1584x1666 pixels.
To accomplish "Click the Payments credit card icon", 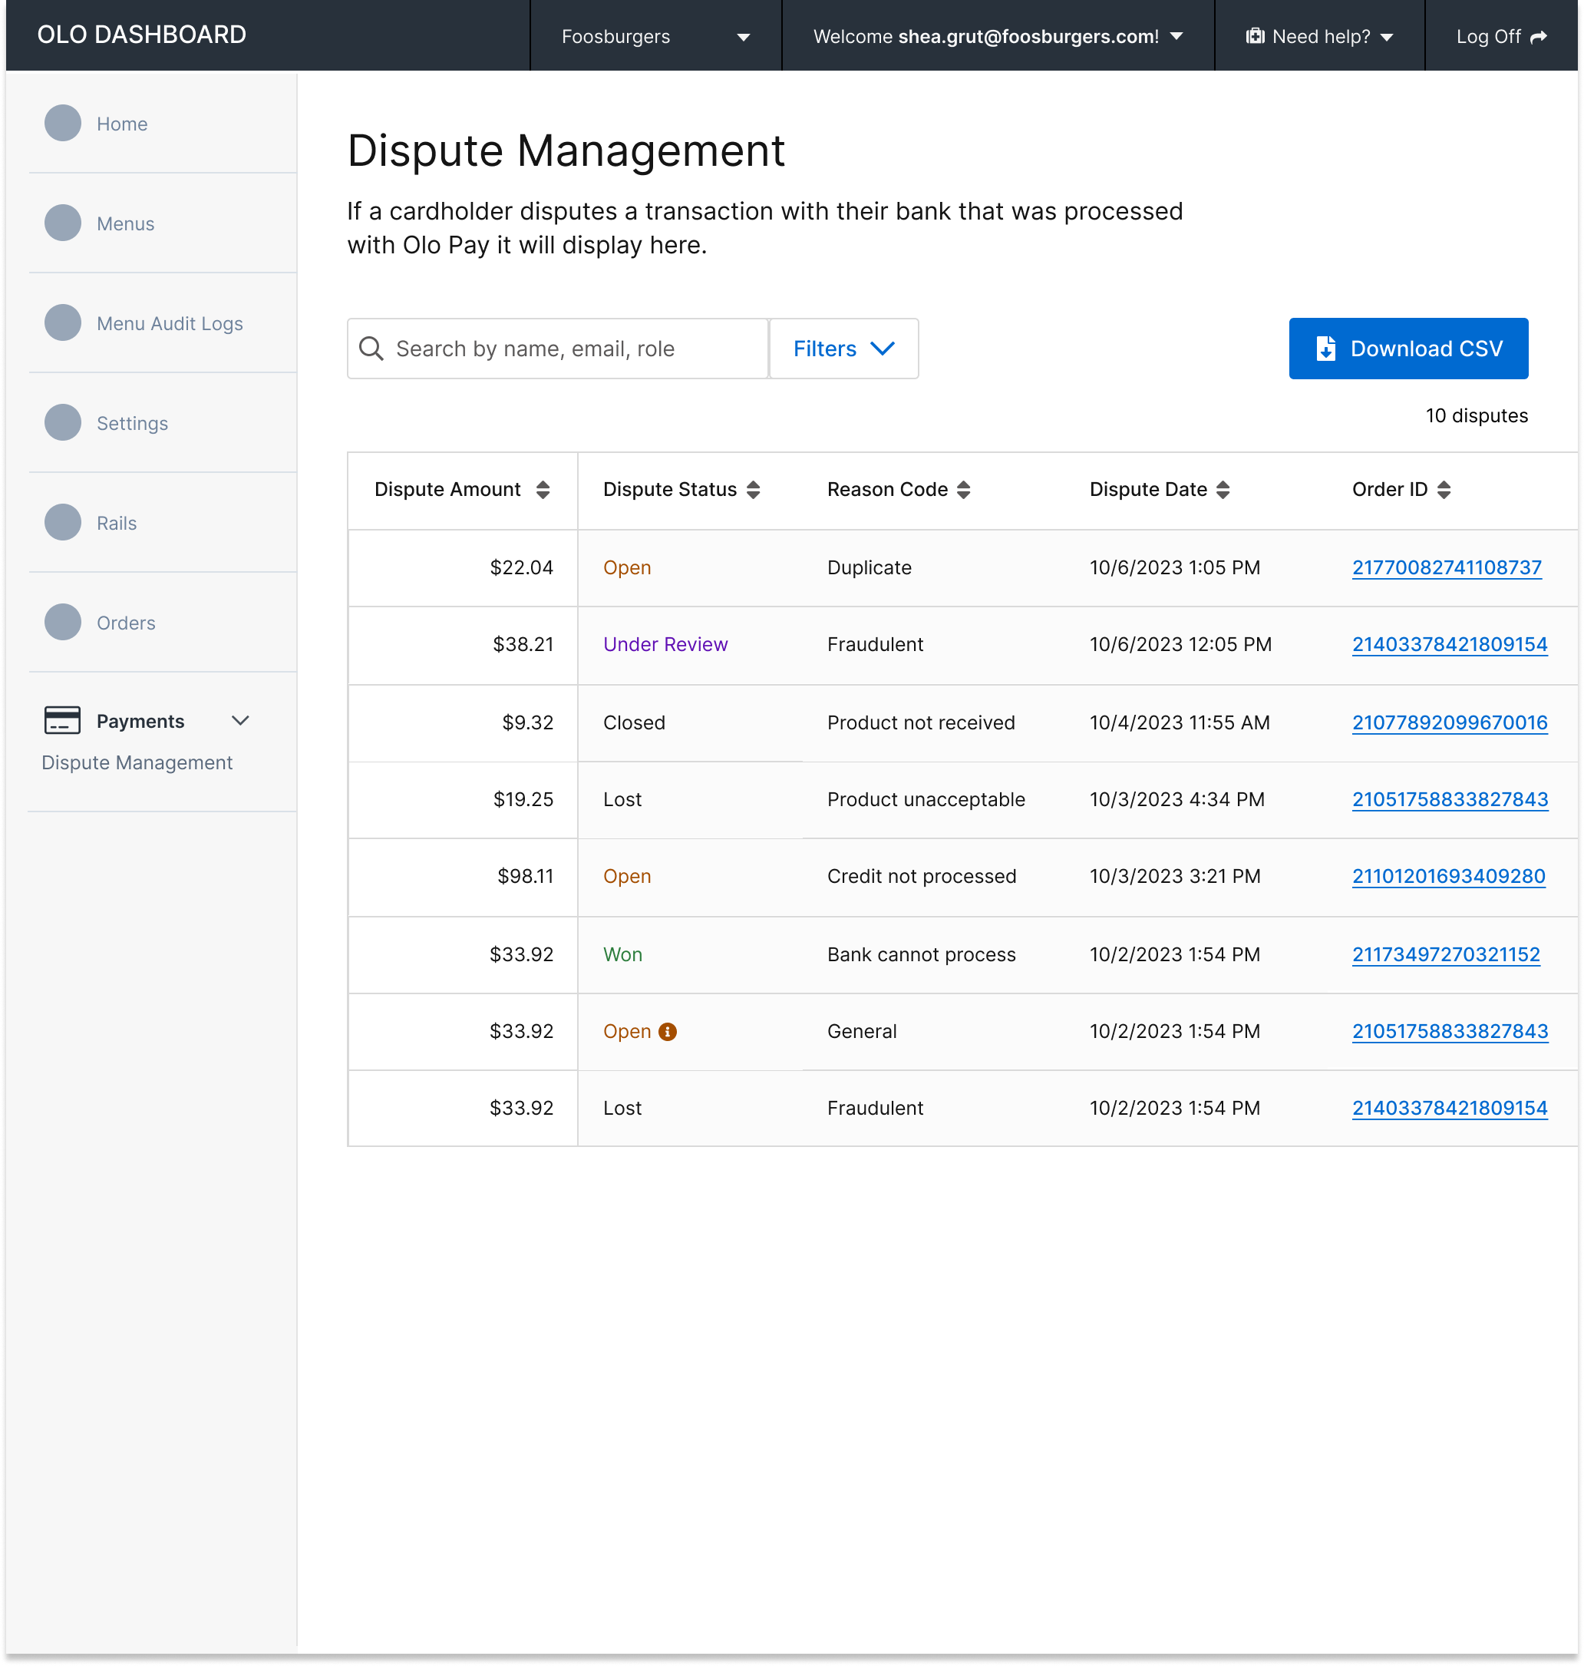I will click(x=61, y=721).
